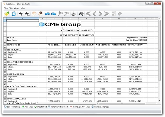Click the blue Reload arrow icon
Image resolution: width=165 pixels, height=117 pixels.
[14, 14]
